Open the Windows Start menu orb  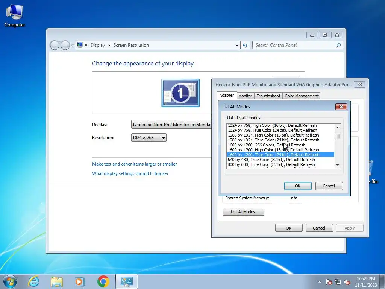(10, 281)
